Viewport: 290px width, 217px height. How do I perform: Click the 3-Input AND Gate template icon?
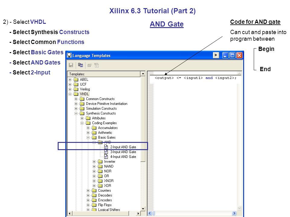coord(106,152)
